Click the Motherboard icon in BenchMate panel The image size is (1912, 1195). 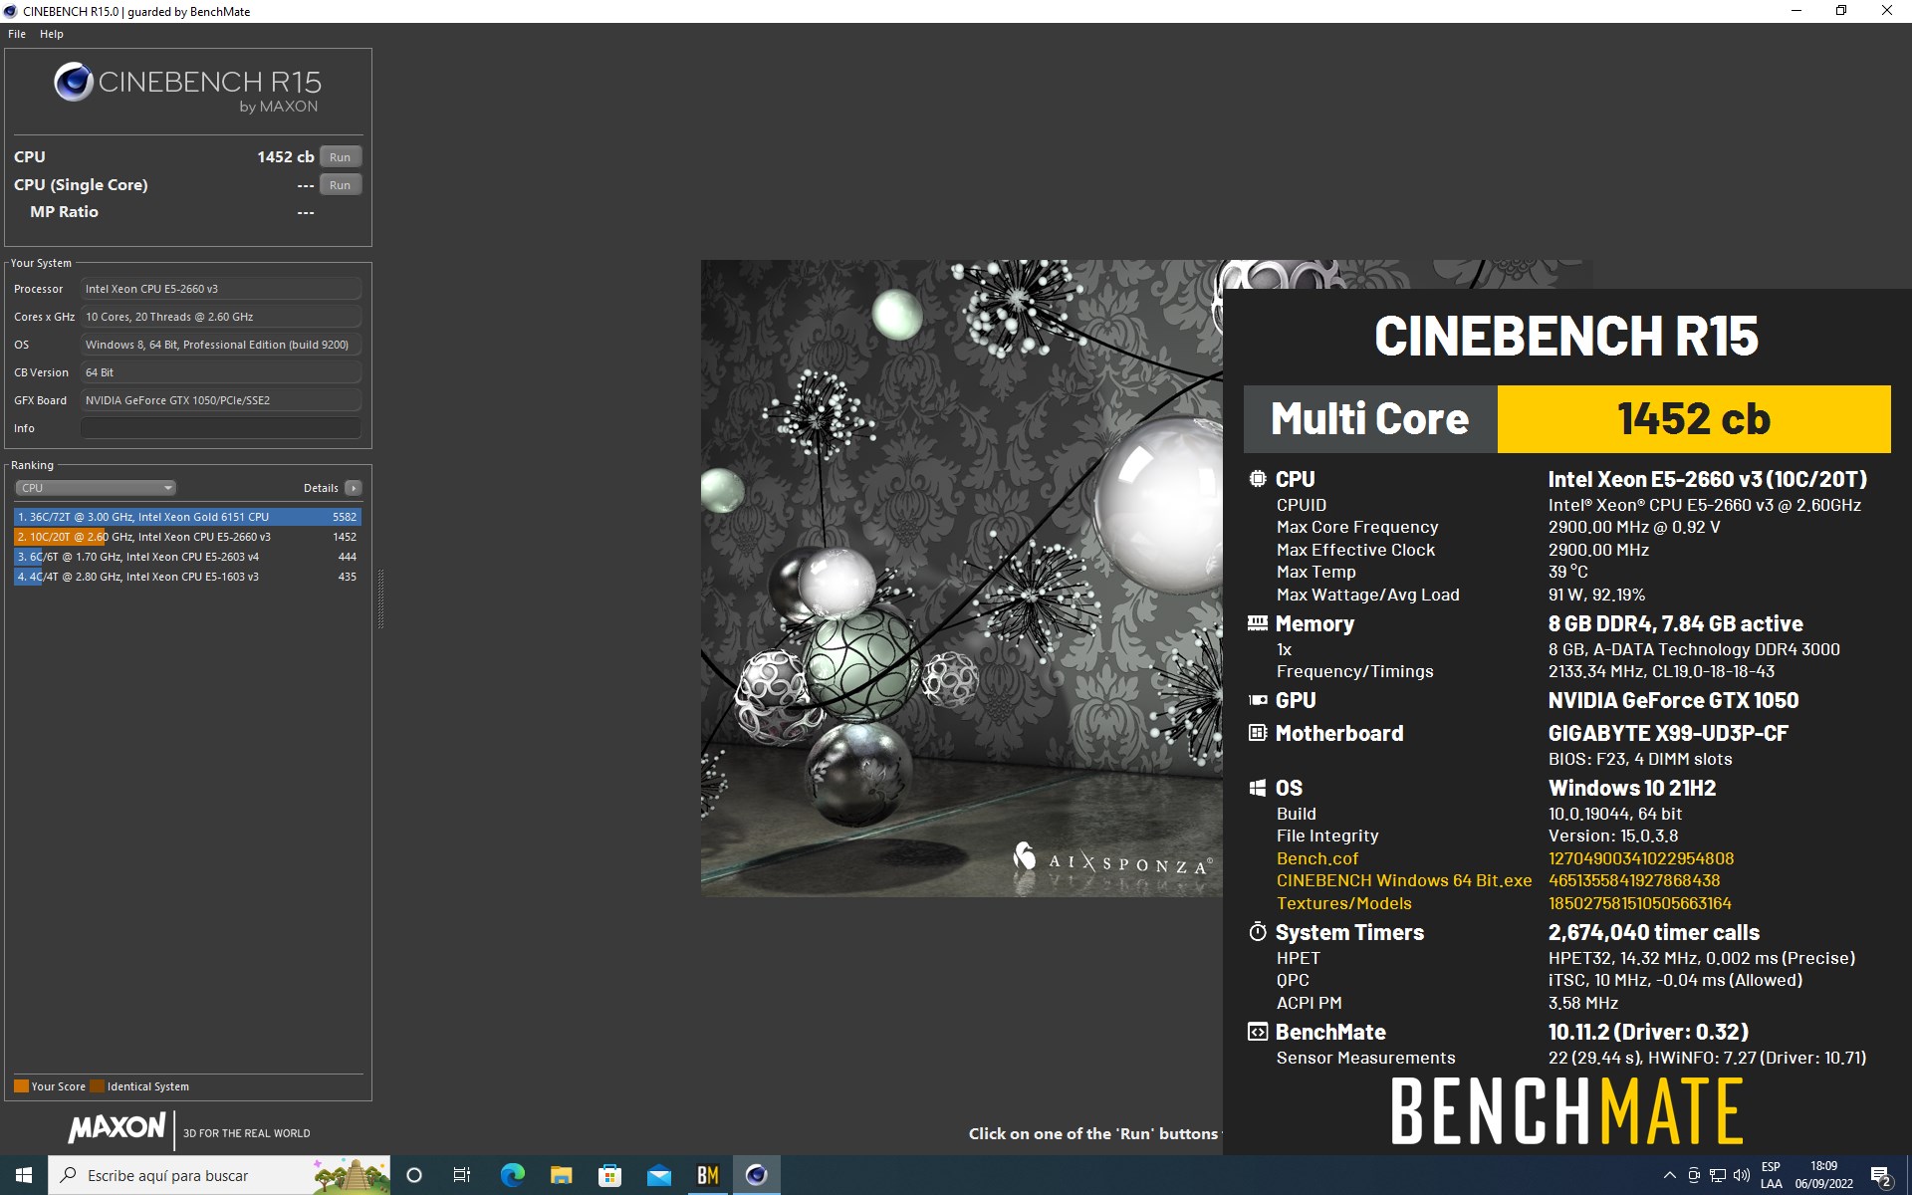(1258, 733)
